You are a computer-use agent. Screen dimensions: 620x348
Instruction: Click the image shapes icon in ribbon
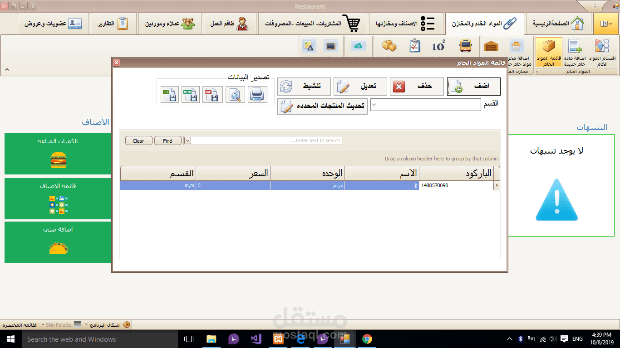pyautogui.click(x=309, y=46)
